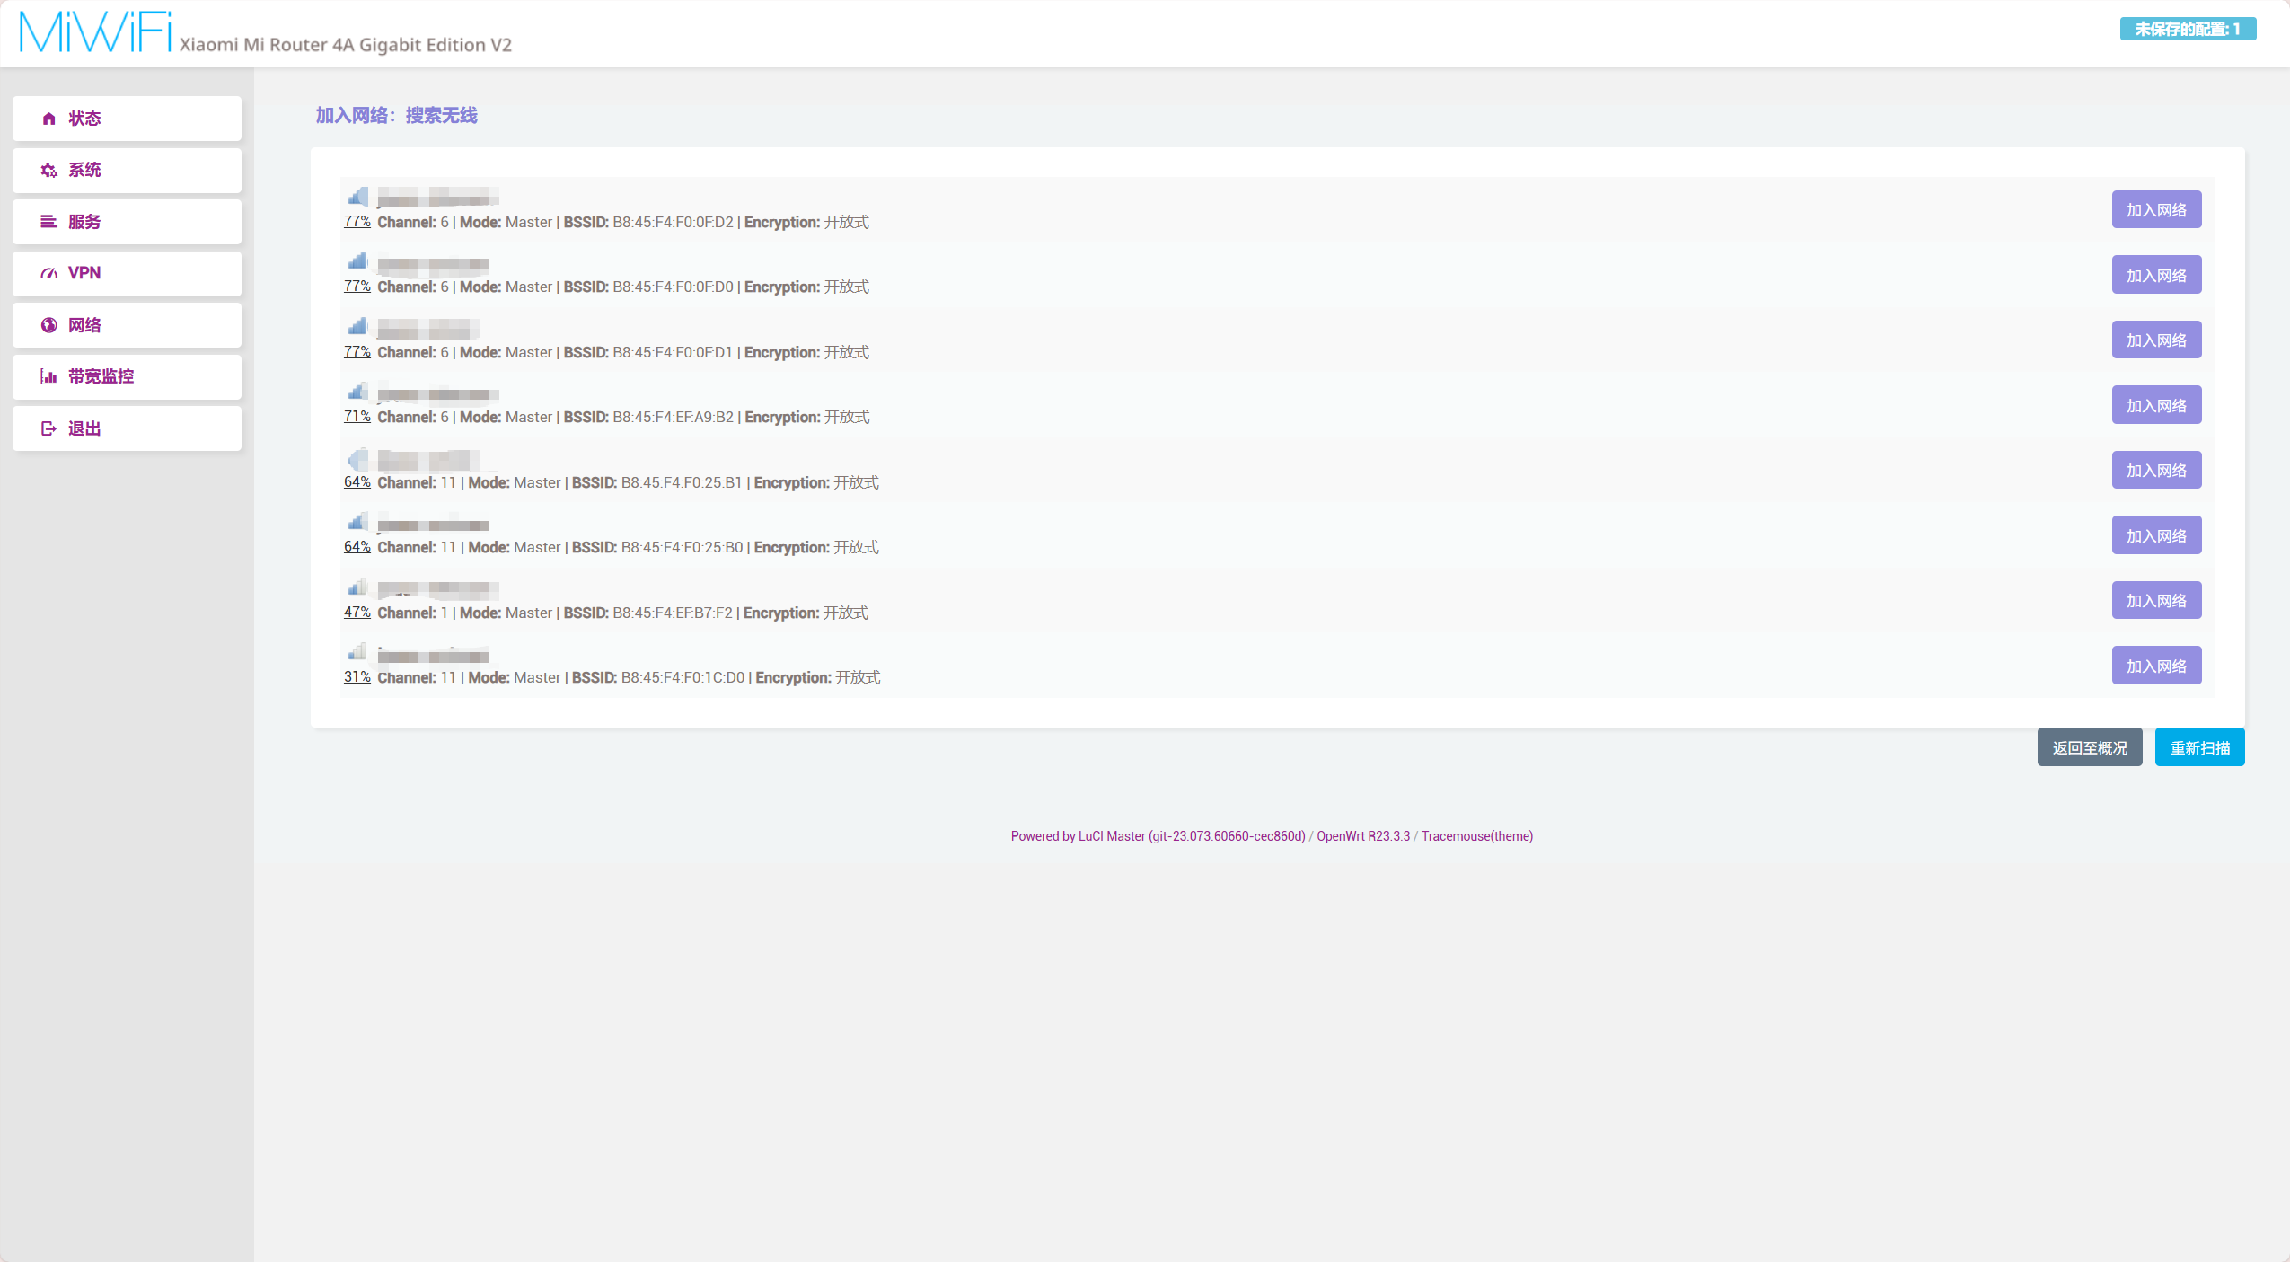This screenshot has width=2290, height=1262.
Task: Click the gauge icon beside VPN
Action: [x=49, y=273]
